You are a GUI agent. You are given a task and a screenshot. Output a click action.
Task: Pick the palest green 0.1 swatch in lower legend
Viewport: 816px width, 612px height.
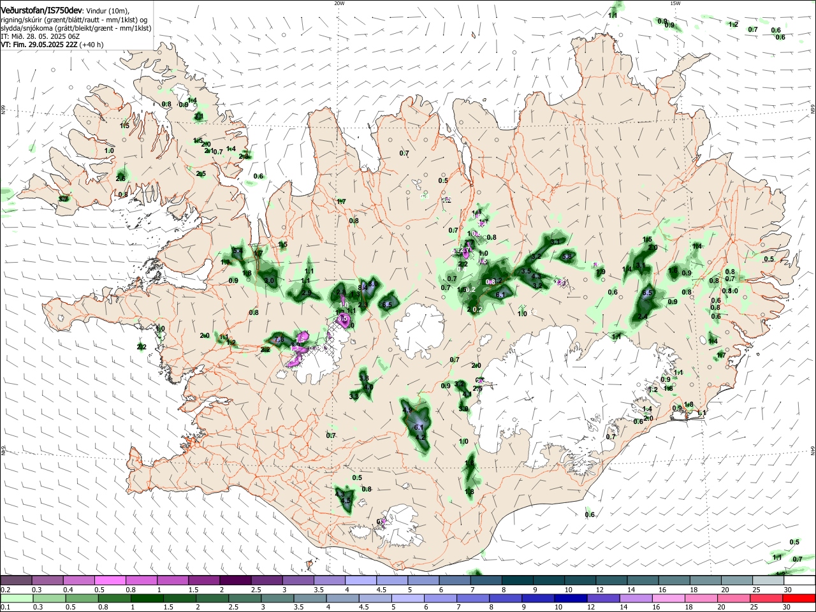(16, 599)
